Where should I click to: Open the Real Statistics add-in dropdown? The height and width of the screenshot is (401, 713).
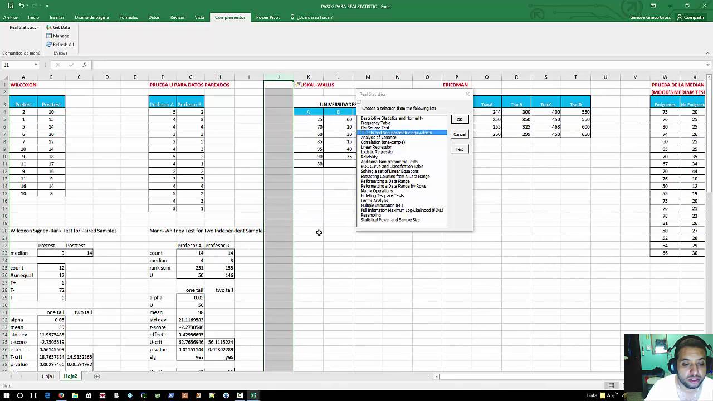[24, 27]
